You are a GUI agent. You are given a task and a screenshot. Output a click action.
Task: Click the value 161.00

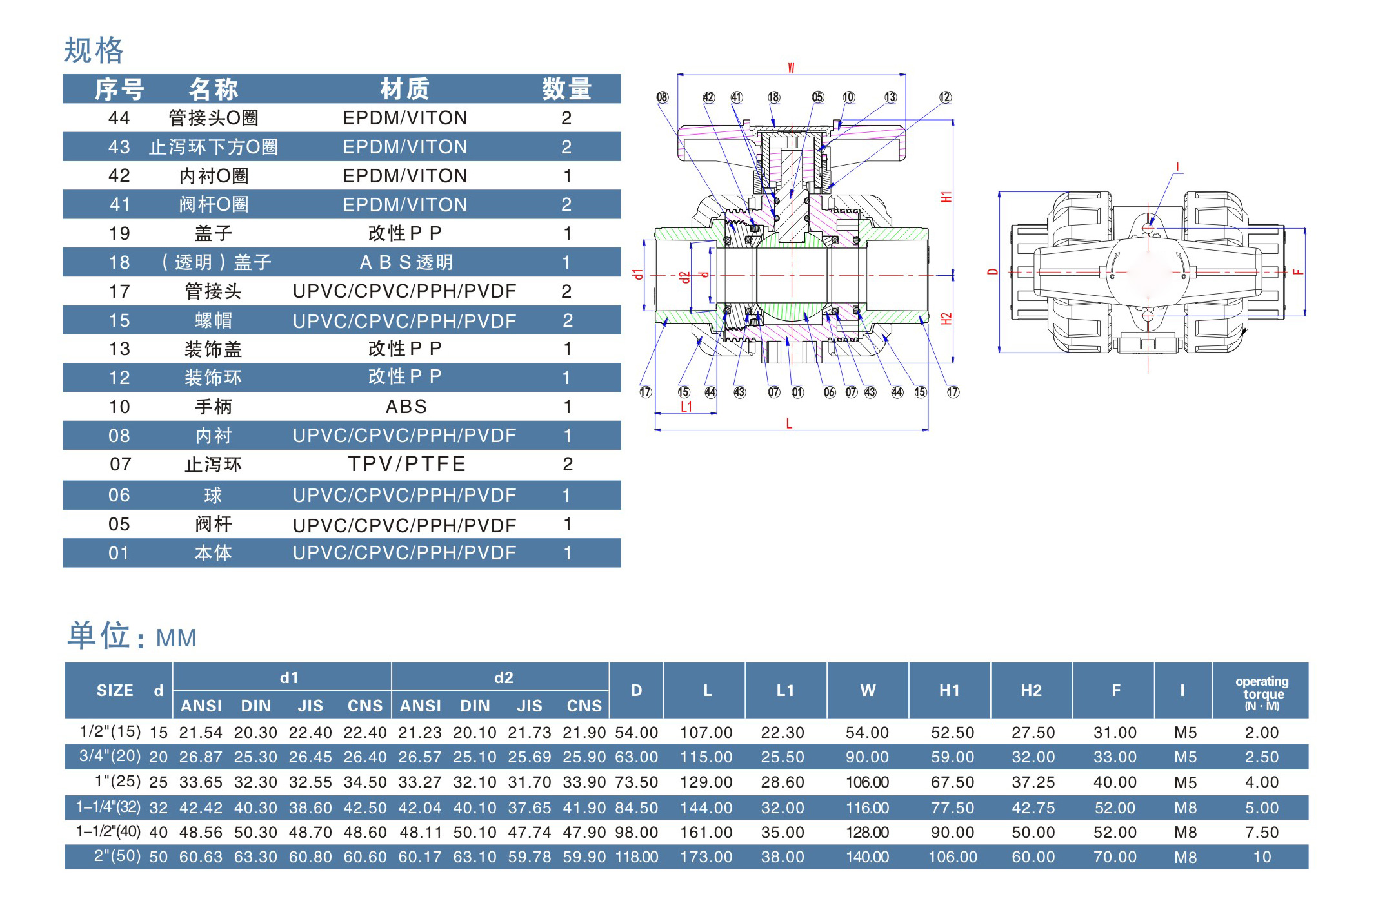point(706,833)
